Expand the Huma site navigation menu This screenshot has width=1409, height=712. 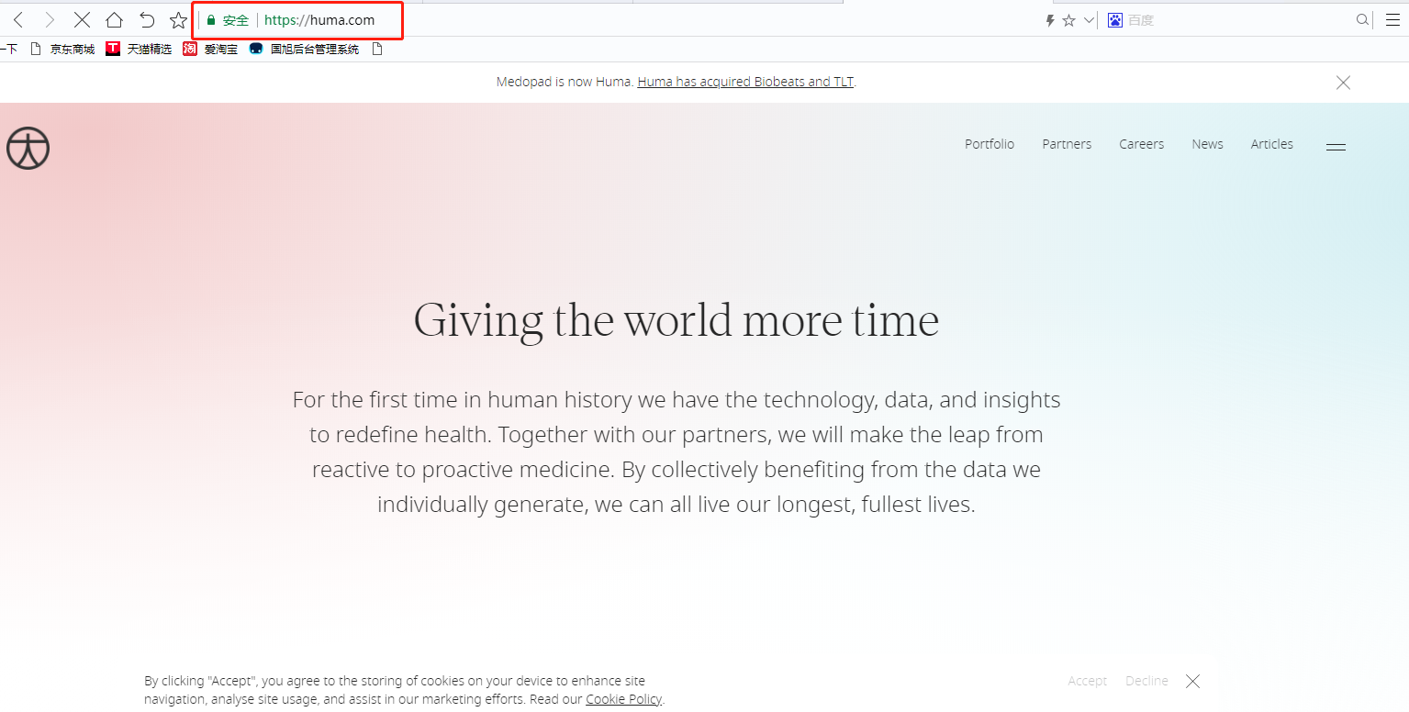tap(1336, 147)
